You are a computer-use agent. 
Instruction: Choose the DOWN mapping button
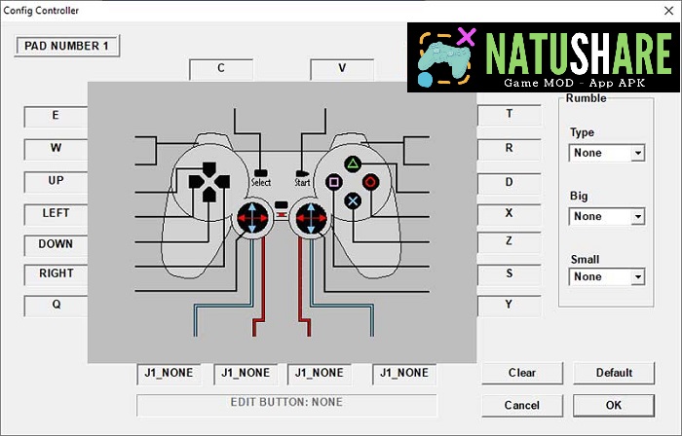(56, 245)
